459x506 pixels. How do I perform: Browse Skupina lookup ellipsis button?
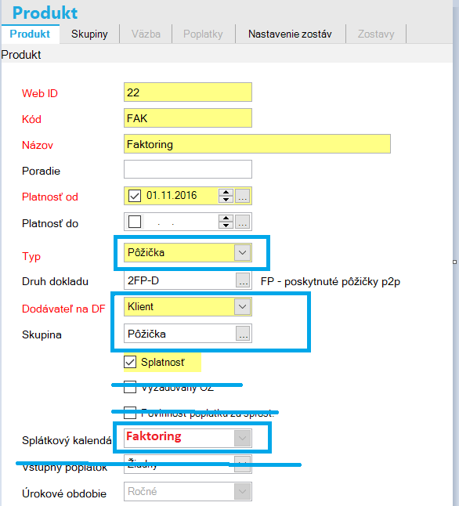point(243,334)
